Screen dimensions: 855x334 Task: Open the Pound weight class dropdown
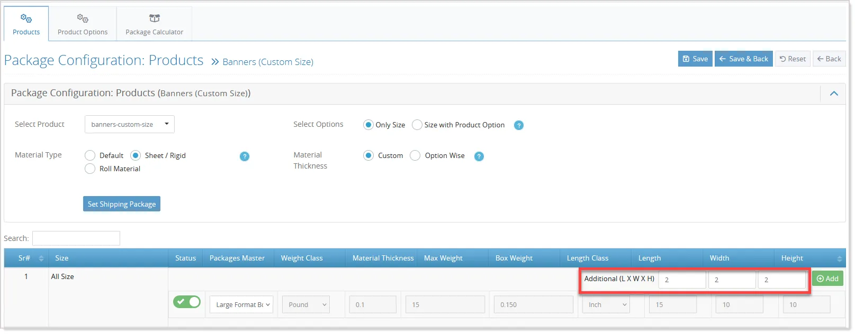tap(306, 304)
